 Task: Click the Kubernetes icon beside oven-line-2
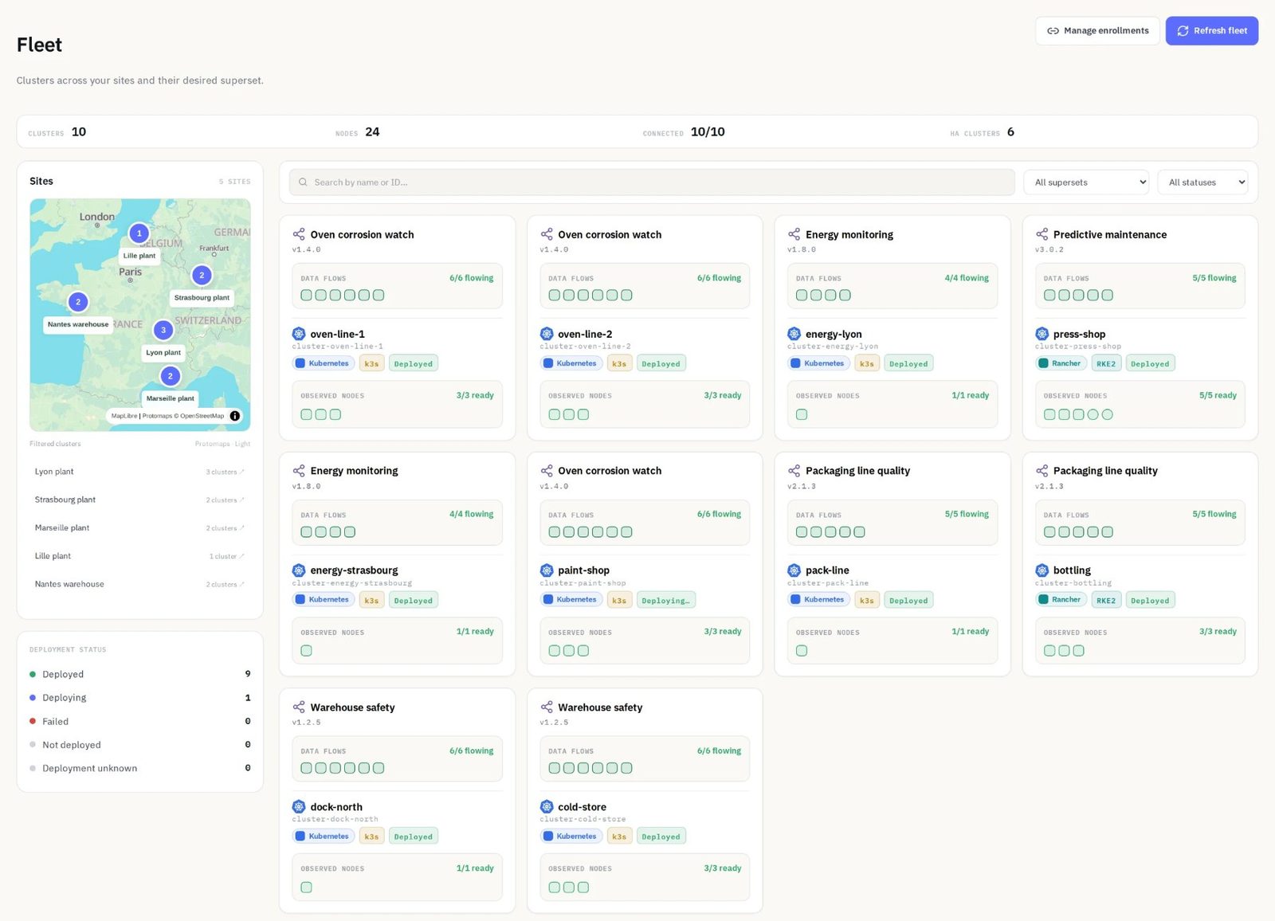coord(547,334)
